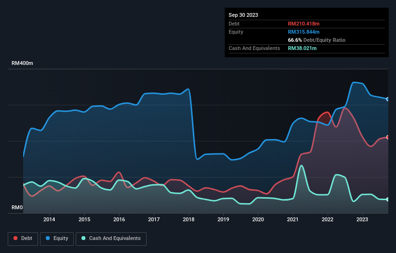This screenshot has width=396, height=253.
Task: Click the 2014 x-axis label
Action: 49,219
